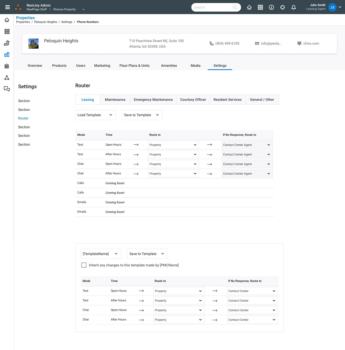Click the Settings breadcrumb link

(x=67, y=22)
